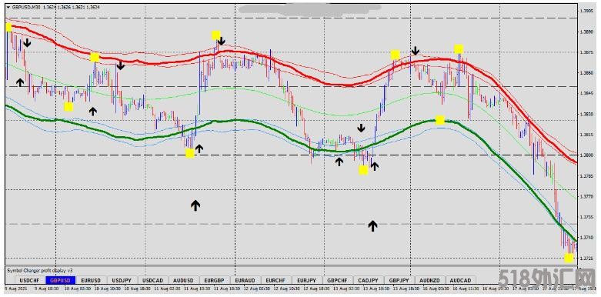Click the 11 Aug 18:30 time label
The height and width of the screenshot is (297, 601).
pos(227,288)
